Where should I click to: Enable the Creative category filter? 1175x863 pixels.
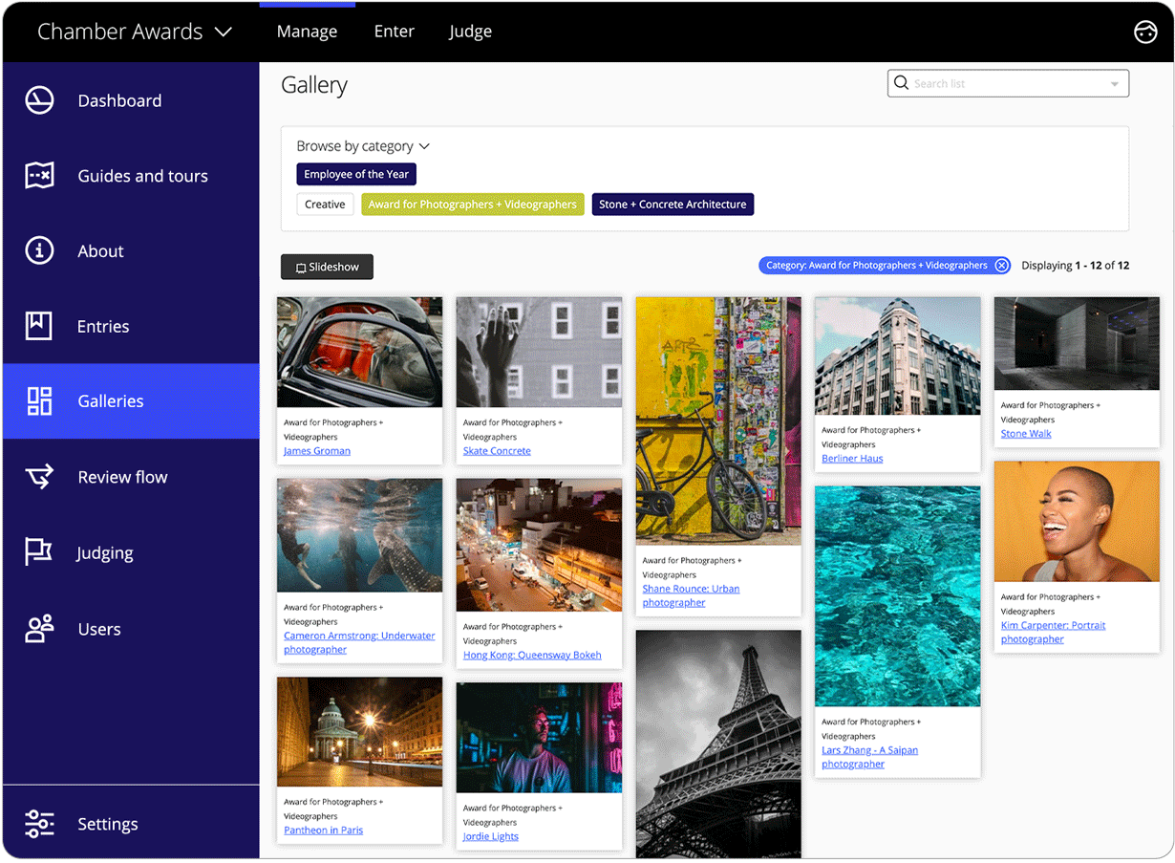(325, 204)
